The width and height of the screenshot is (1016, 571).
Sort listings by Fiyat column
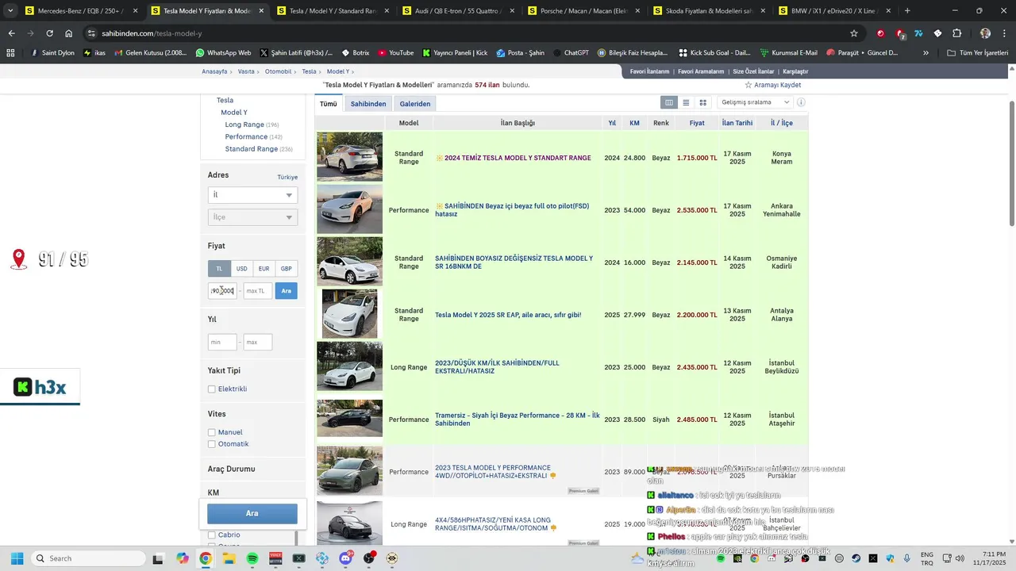click(x=697, y=123)
